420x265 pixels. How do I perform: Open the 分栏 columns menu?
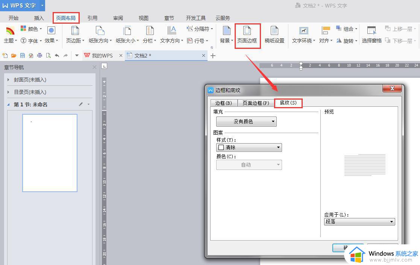click(x=150, y=35)
